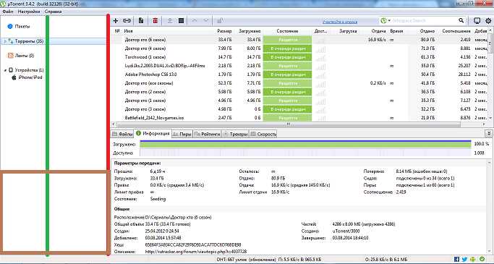Sort by the Размер column header

(224, 31)
